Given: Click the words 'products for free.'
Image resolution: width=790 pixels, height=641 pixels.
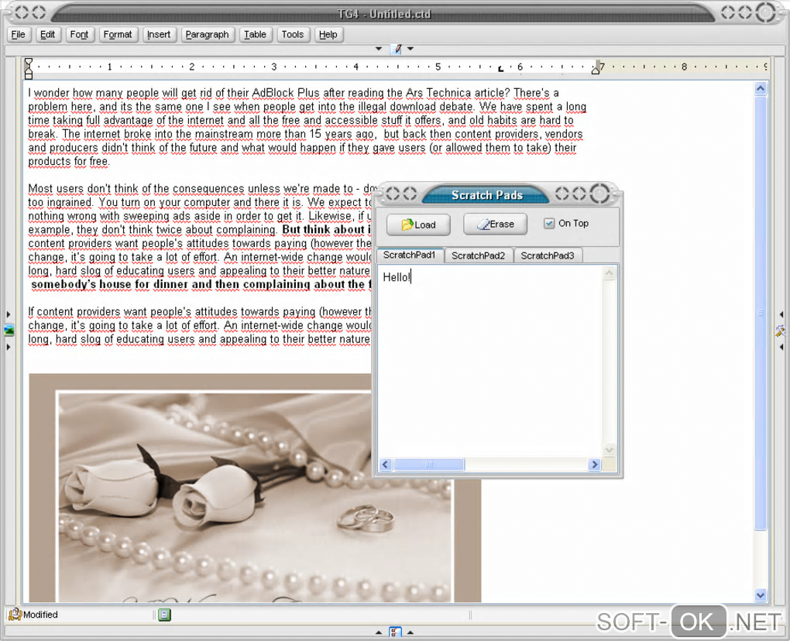Looking at the screenshot, I should pos(68,161).
